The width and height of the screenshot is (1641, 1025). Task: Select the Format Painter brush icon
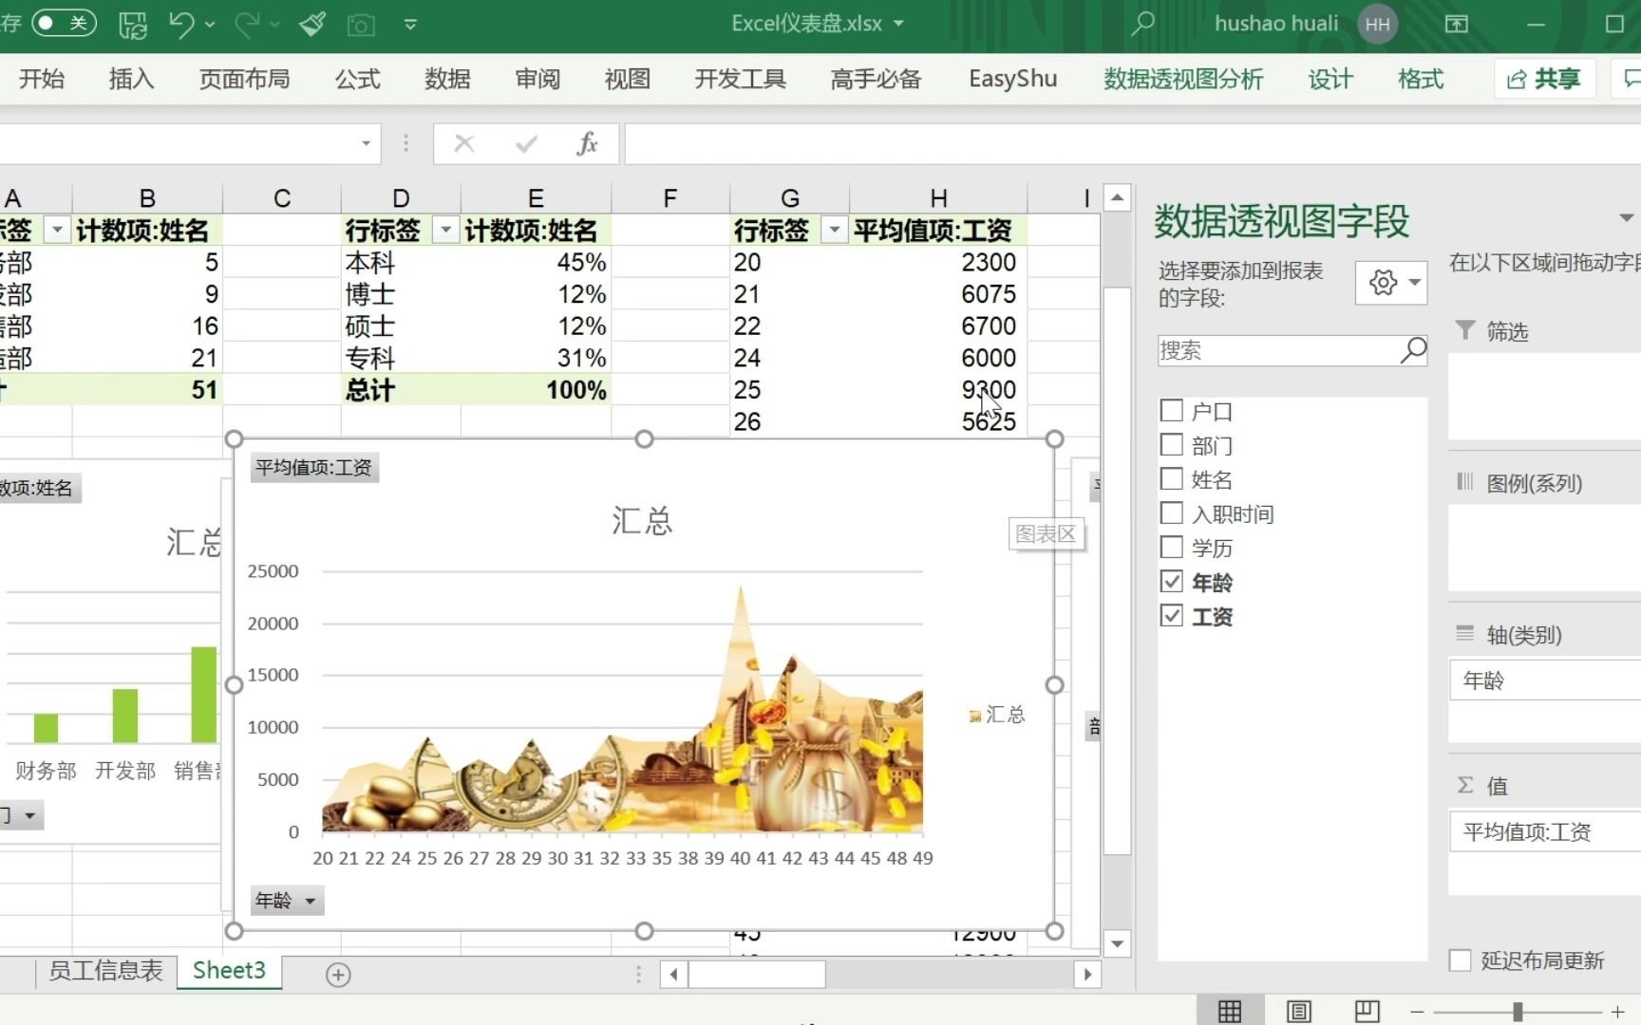(311, 24)
